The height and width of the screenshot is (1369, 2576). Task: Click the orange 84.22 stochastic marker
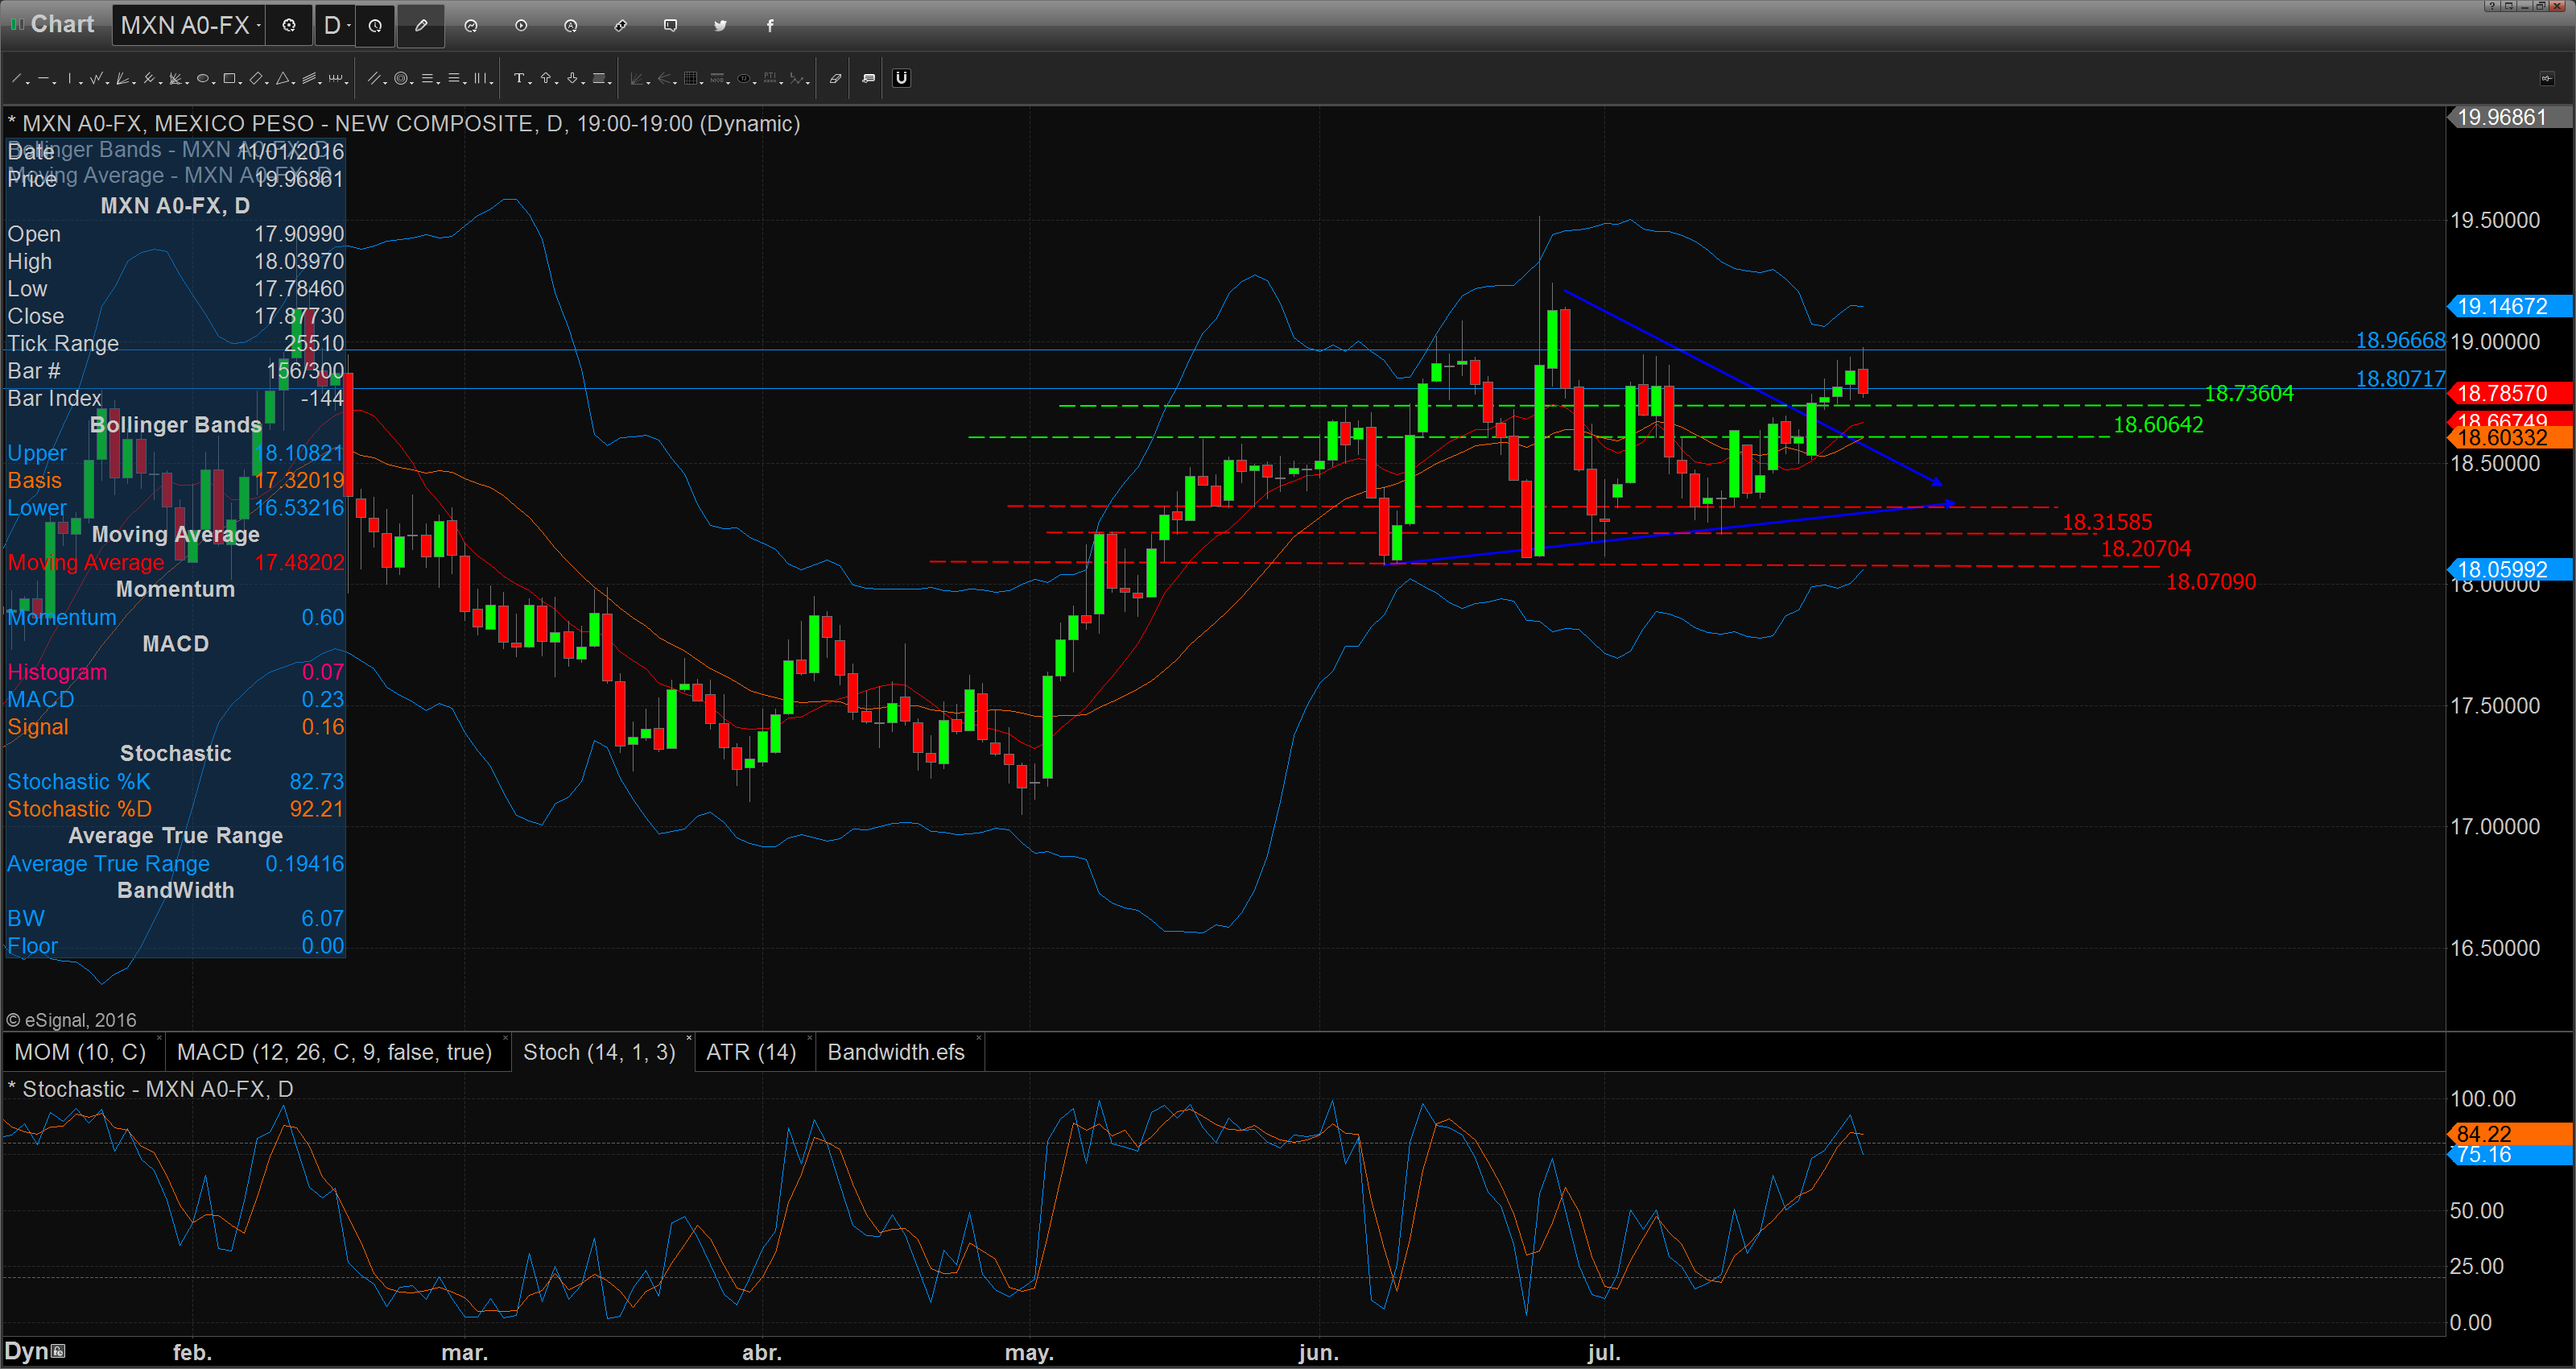[x=2509, y=1134]
